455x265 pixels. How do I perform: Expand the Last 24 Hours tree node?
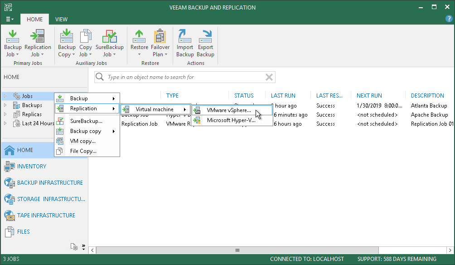[5, 123]
